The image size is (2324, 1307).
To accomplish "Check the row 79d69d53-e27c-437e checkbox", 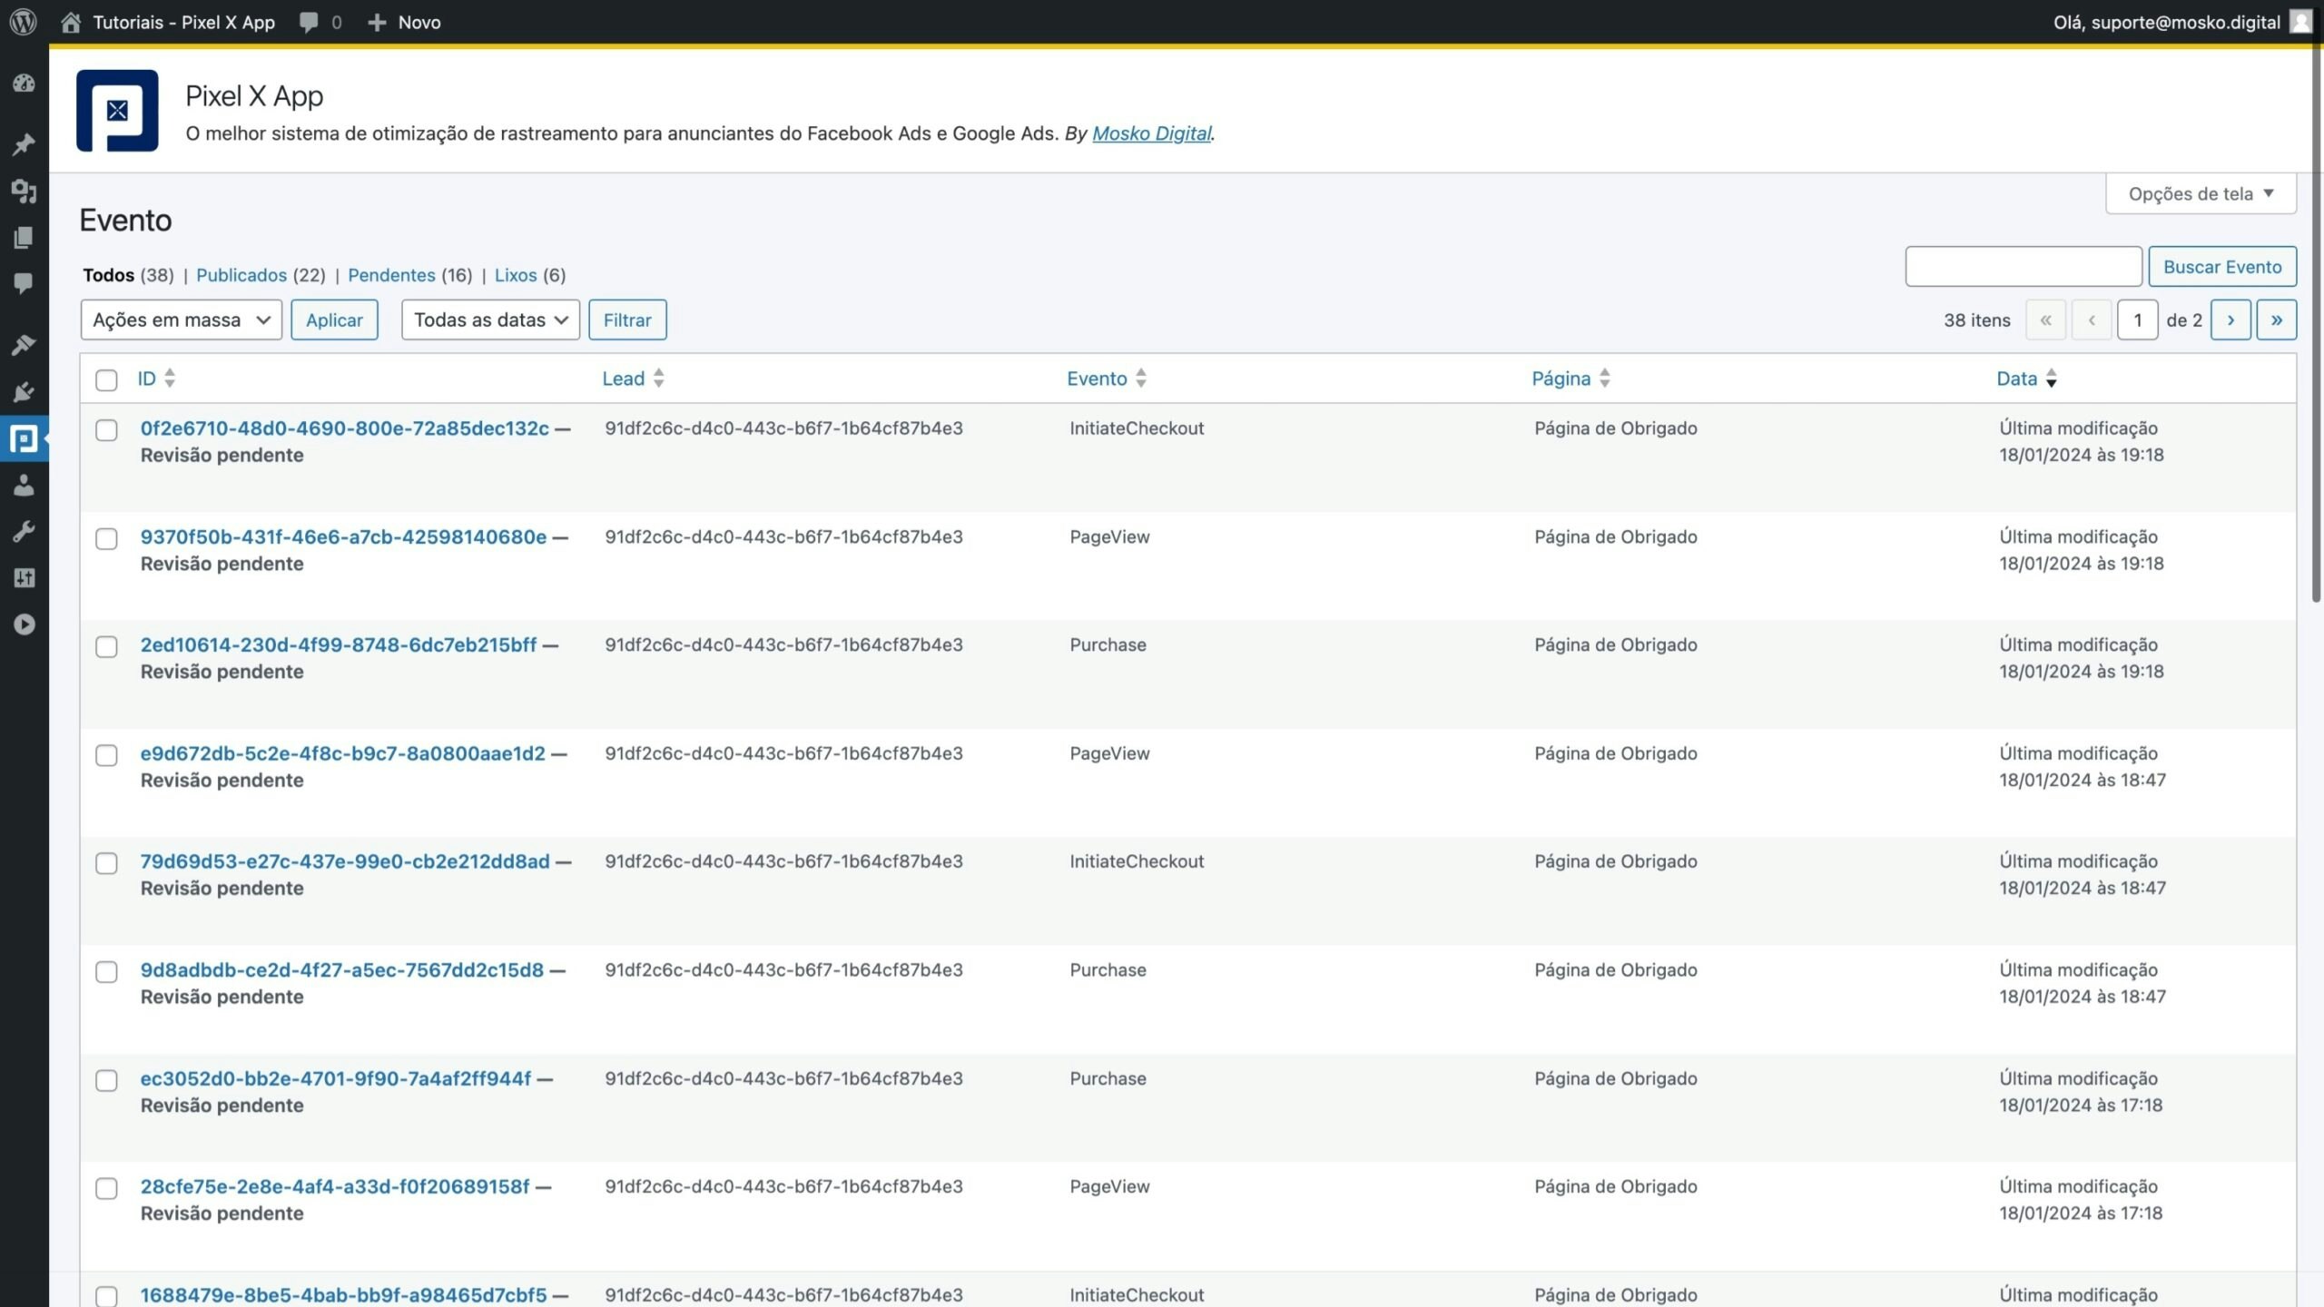I will pos(106,863).
